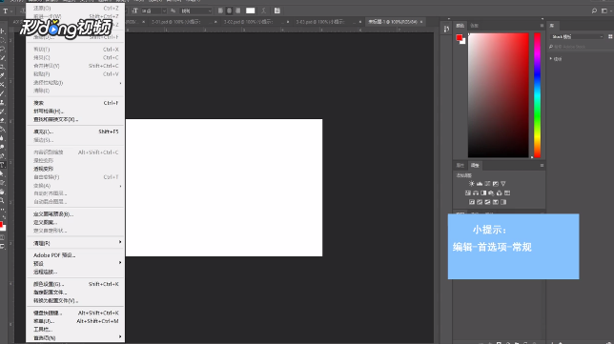Viewport: 614px width, 344px height.
Task: Select the Move tool in toolbar
Action: pyautogui.click(x=2, y=30)
